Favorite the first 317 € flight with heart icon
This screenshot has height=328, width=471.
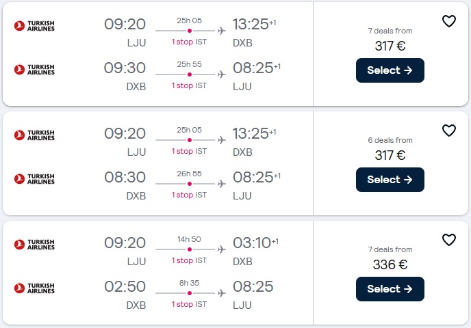[448, 21]
